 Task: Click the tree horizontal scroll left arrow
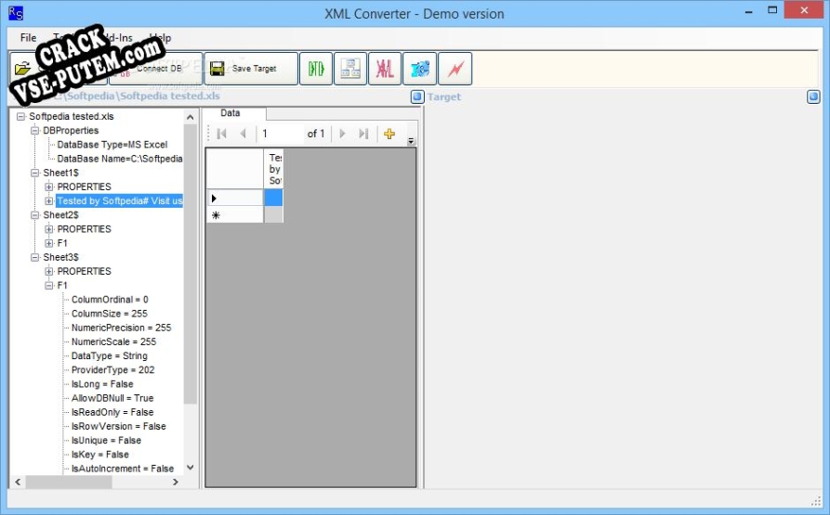point(18,482)
